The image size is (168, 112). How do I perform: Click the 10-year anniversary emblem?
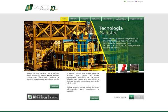tap(54, 8)
